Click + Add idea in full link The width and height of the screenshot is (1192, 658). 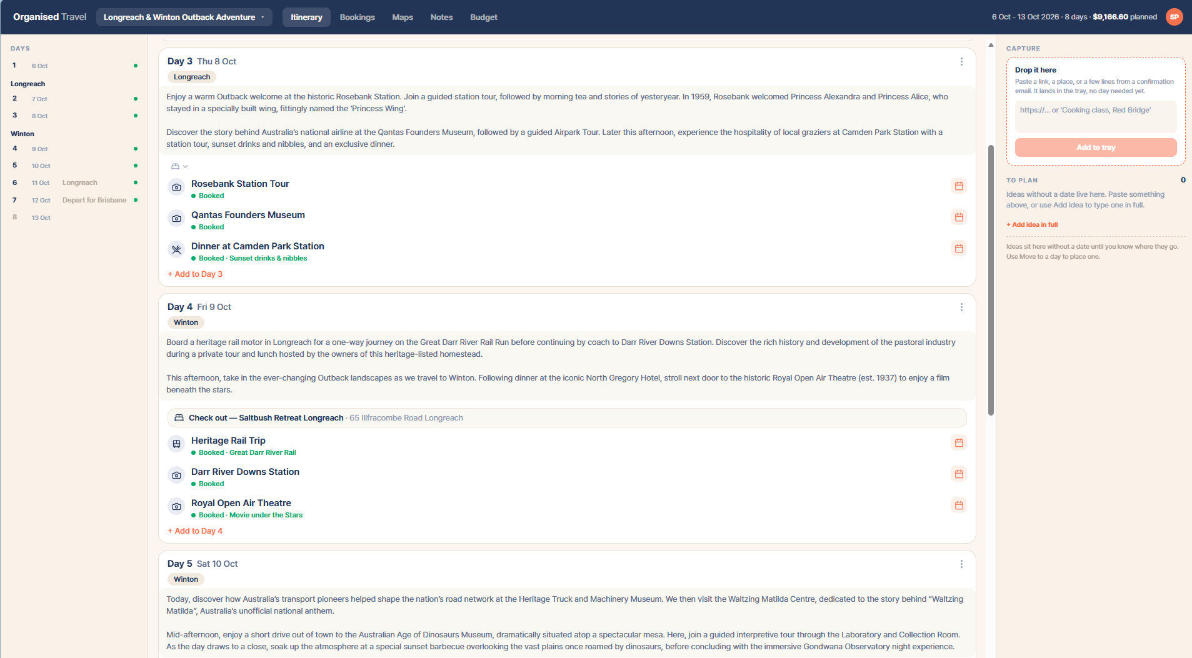1032,225
